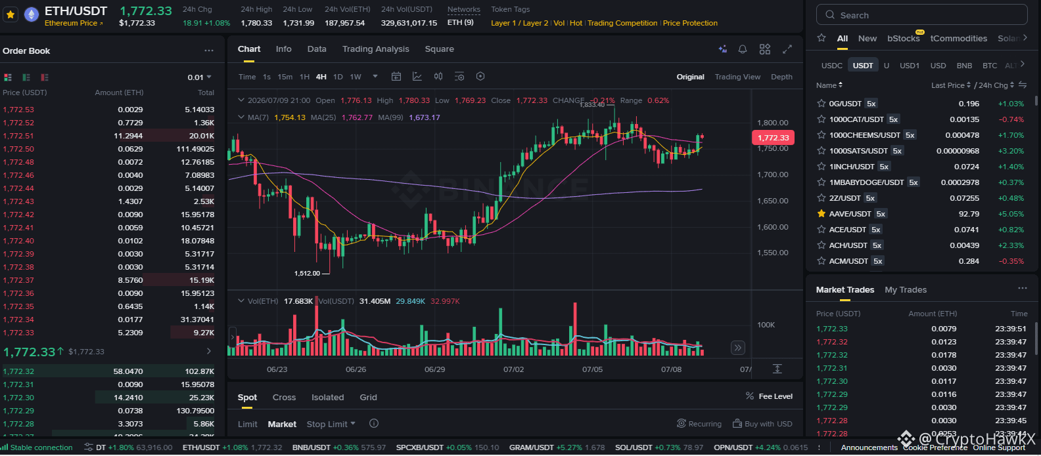Switch market list to New tab

click(867, 39)
